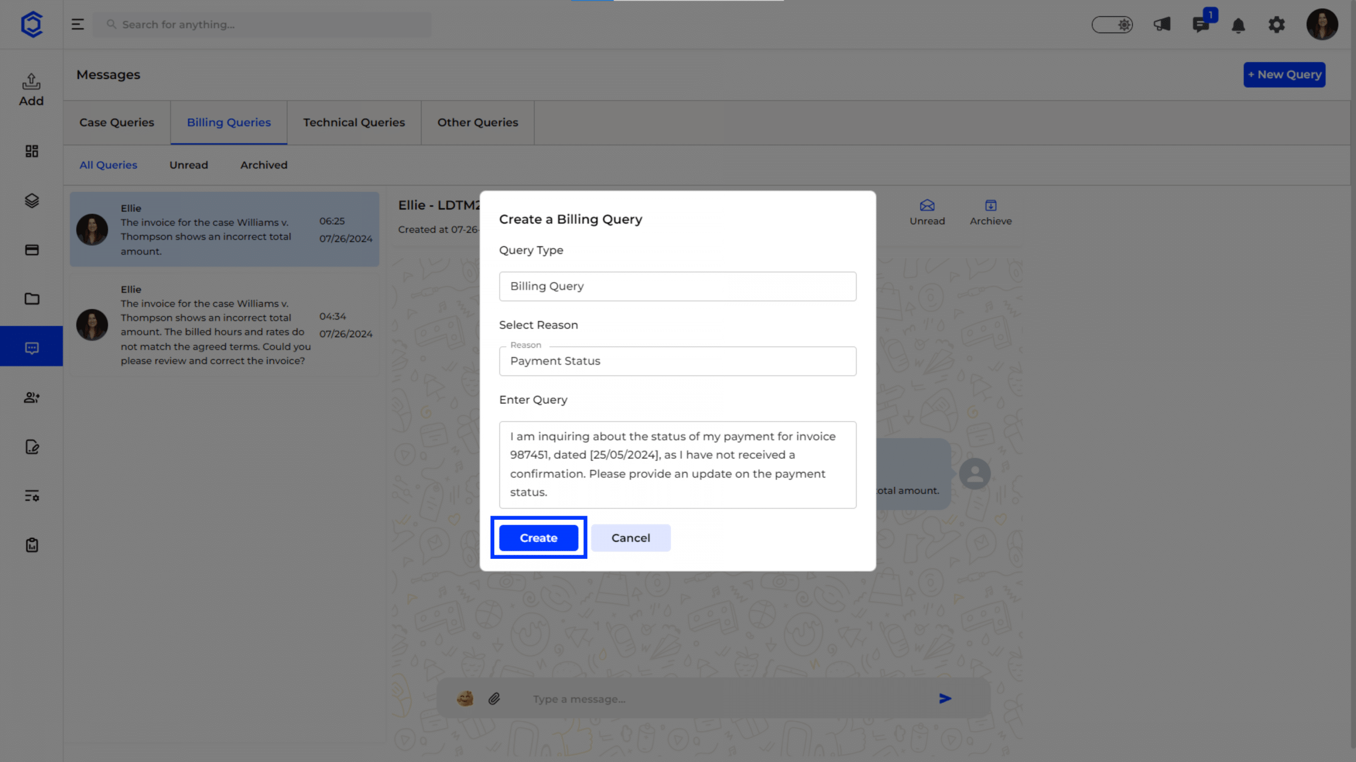Open the Query Type field Billing Query
Image resolution: width=1356 pixels, height=762 pixels.
[x=677, y=286]
